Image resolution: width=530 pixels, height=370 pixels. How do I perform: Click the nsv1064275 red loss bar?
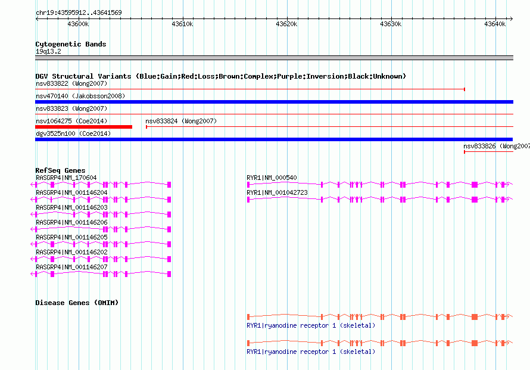click(83, 127)
